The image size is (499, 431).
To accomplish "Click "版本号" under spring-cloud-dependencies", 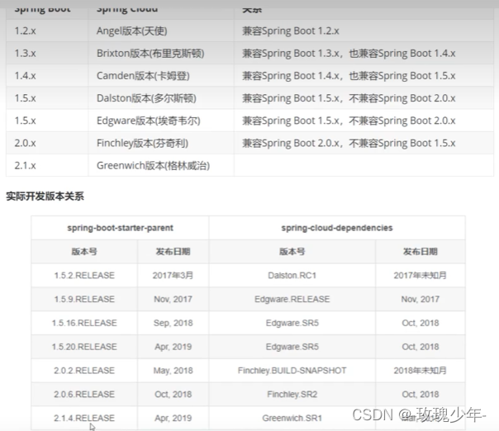I will 292,252.
